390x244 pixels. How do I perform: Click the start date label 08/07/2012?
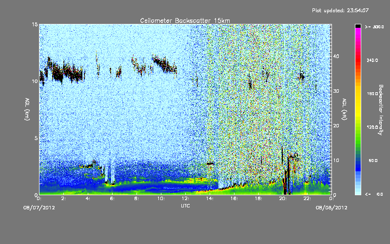(39, 208)
